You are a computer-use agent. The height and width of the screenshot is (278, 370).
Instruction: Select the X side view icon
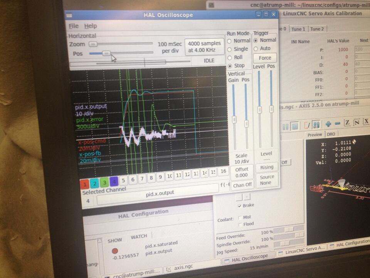tap(366, 121)
